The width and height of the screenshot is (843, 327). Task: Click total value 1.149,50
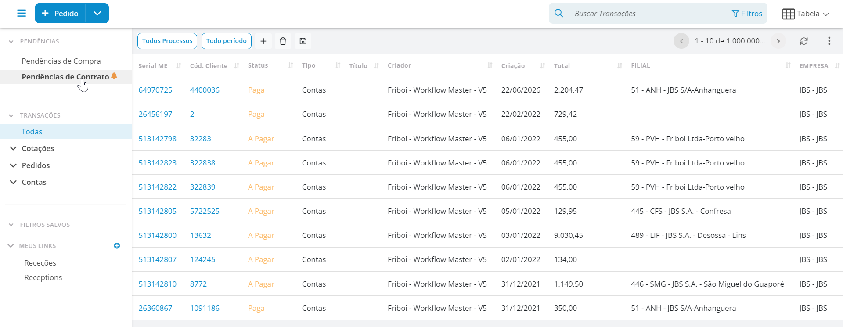569,284
